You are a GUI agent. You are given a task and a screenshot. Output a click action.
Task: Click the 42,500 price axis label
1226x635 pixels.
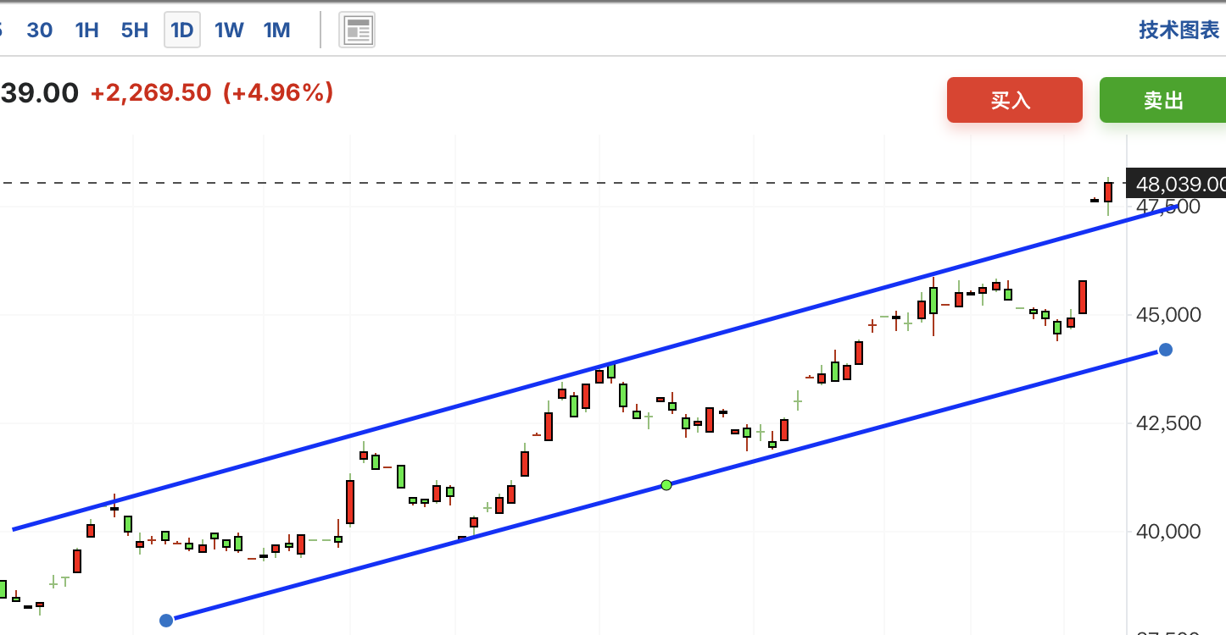pyautogui.click(x=1168, y=423)
